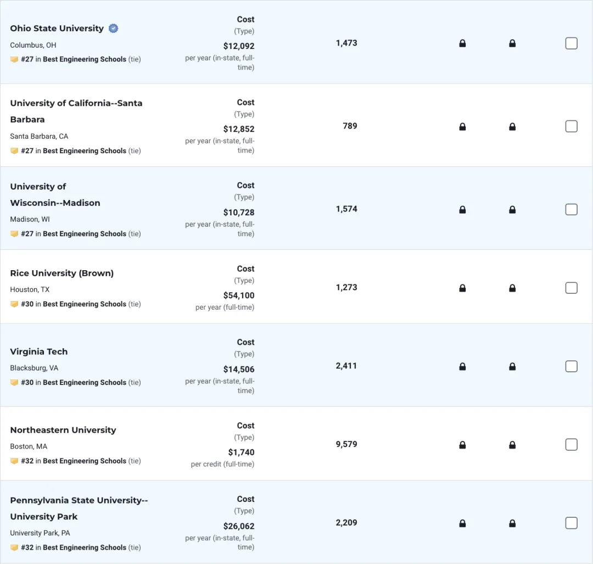Viewport: 593px width, 564px height.
Task: Click the verified badge beside Ohio State University
Action: [x=113, y=29]
